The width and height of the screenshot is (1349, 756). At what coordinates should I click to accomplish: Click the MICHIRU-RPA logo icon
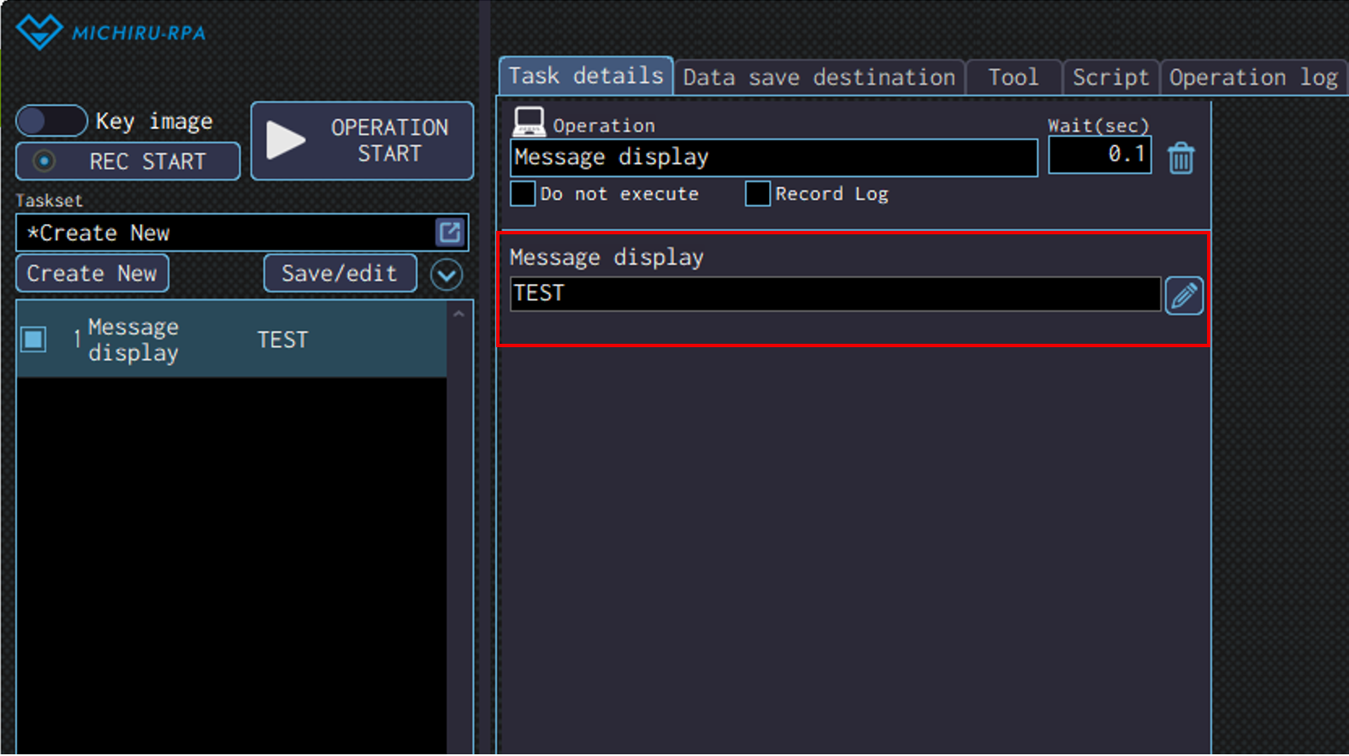click(38, 32)
